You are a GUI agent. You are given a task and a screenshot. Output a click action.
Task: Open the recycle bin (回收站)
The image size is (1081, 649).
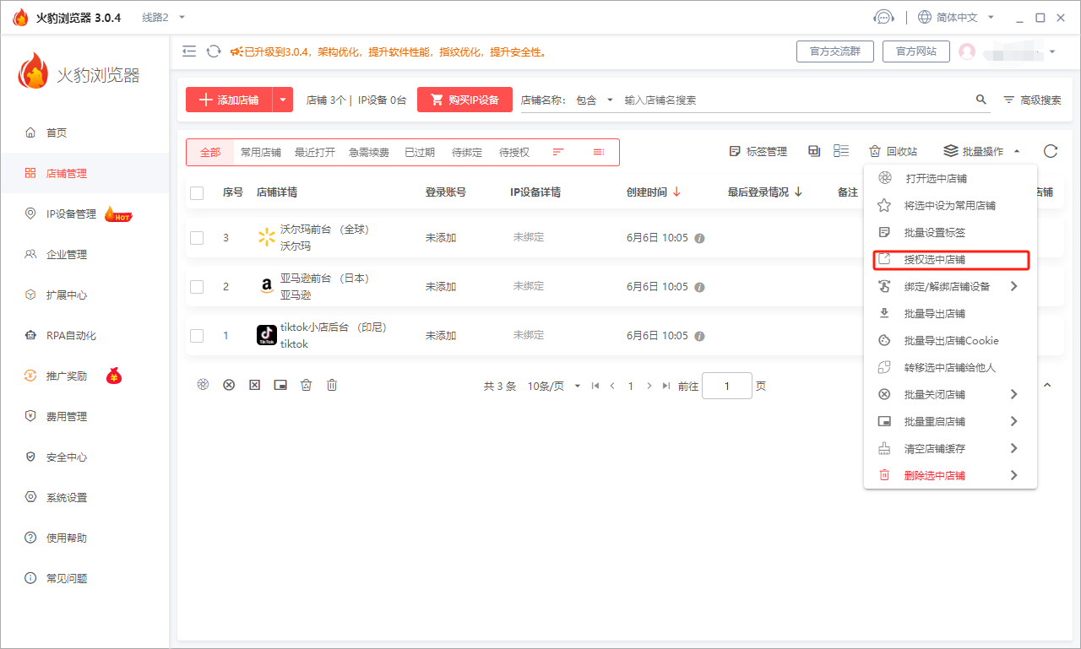(x=893, y=152)
